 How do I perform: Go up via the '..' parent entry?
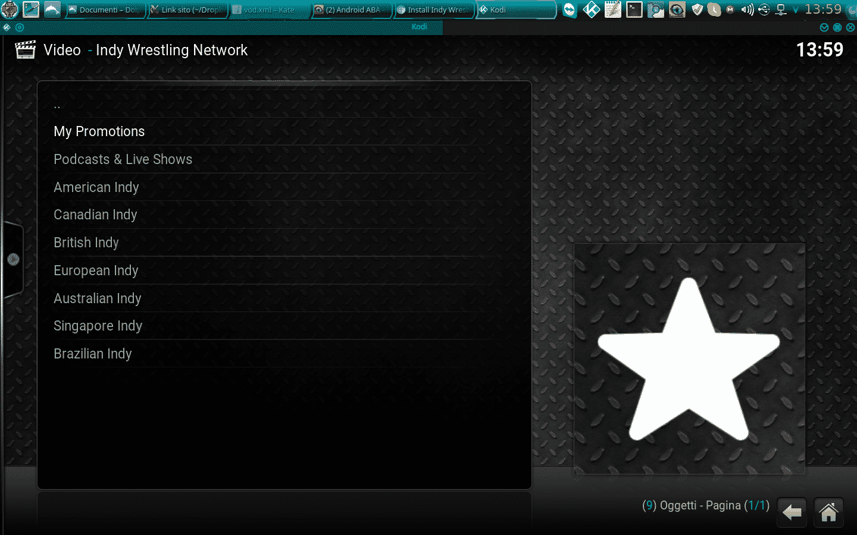(x=284, y=105)
